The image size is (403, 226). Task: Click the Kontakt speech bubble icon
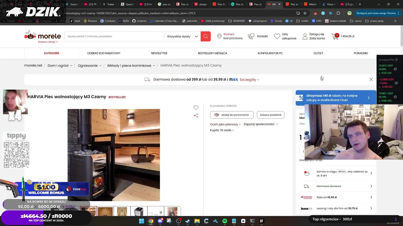251,36
